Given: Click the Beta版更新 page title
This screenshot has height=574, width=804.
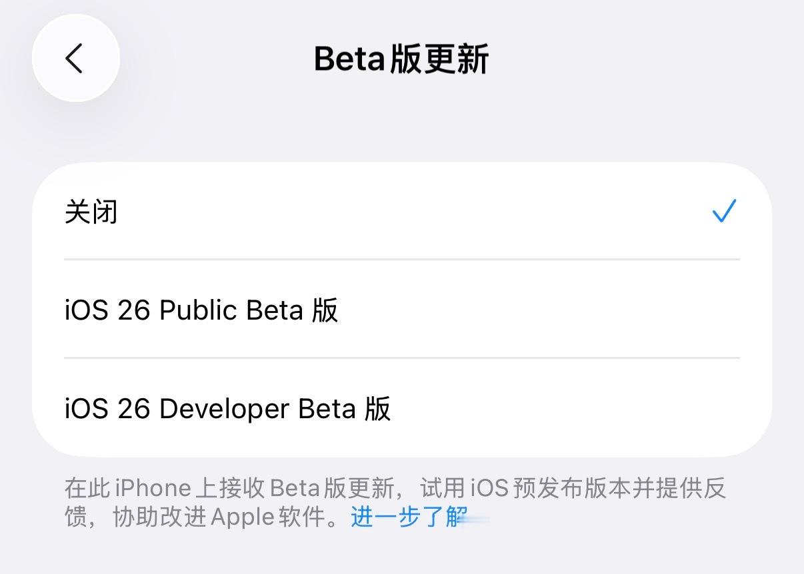Looking at the screenshot, I should coord(401,59).
